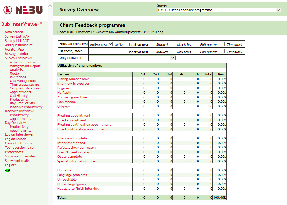This screenshot has width=287, height=205.
Task: Open Add questionnaire page
Action: 19,45
